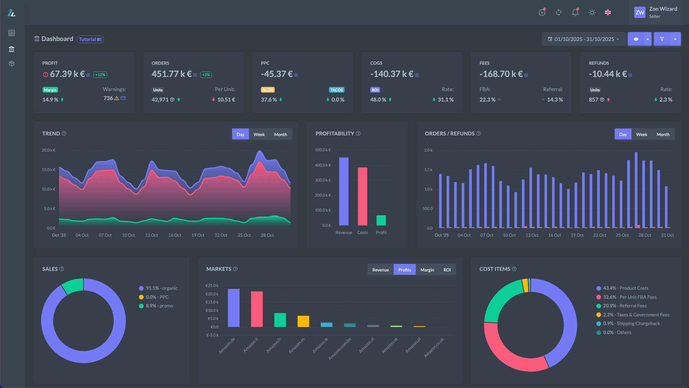Switch TREND chart to Day
689x388 pixels.
(x=240, y=134)
